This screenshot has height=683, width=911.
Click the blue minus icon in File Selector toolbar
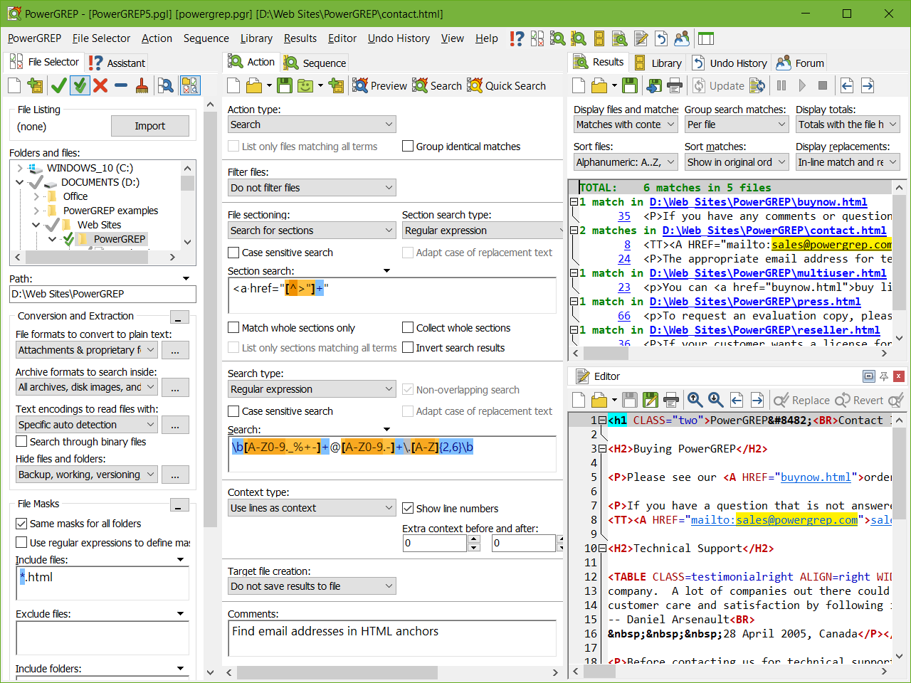[121, 86]
